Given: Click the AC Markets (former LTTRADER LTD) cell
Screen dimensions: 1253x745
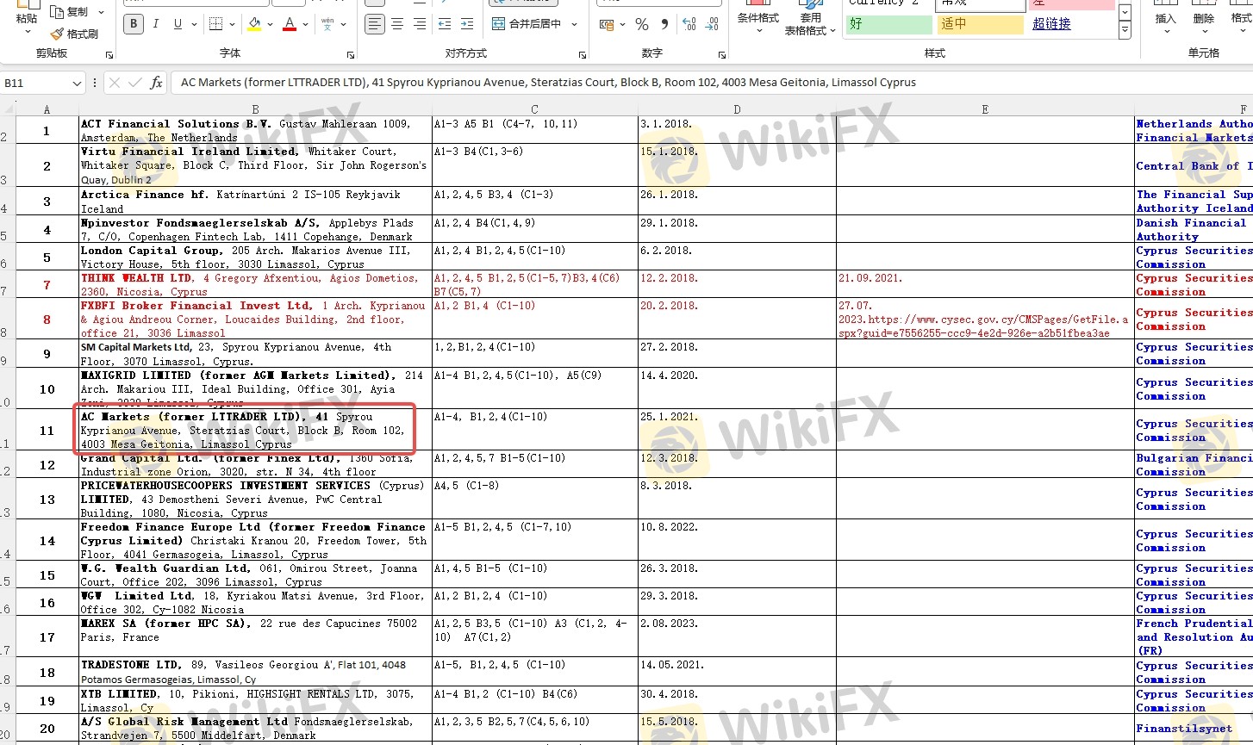Looking at the screenshot, I should click(255, 430).
